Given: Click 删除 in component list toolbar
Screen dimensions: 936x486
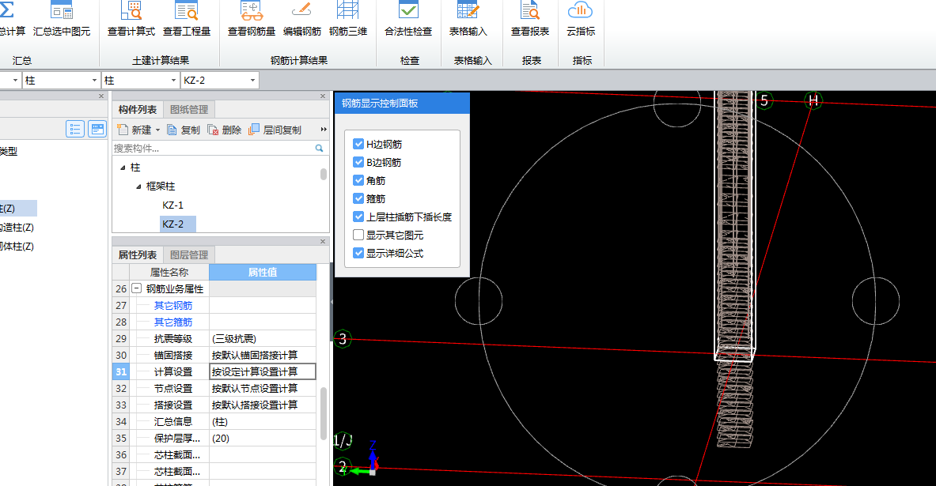Looking at the screenshot, I should [x=225, y=130].
